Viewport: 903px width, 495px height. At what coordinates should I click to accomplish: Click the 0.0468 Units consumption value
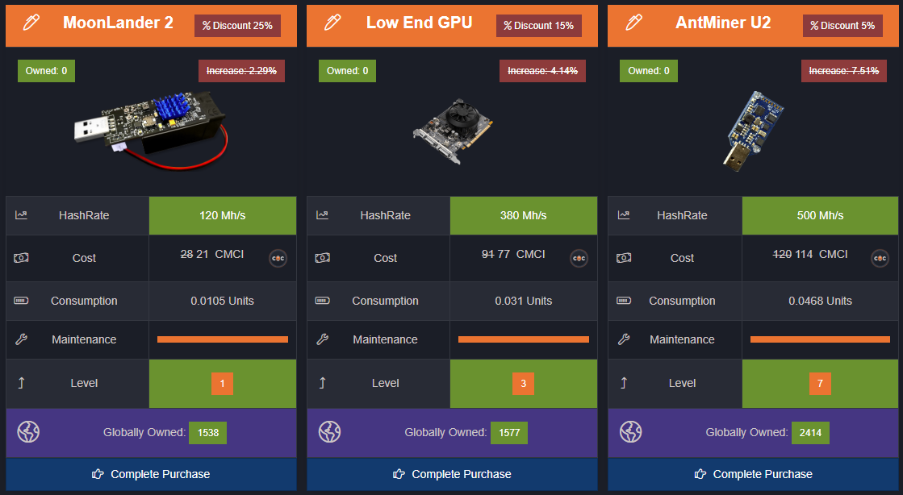[820, 301]
